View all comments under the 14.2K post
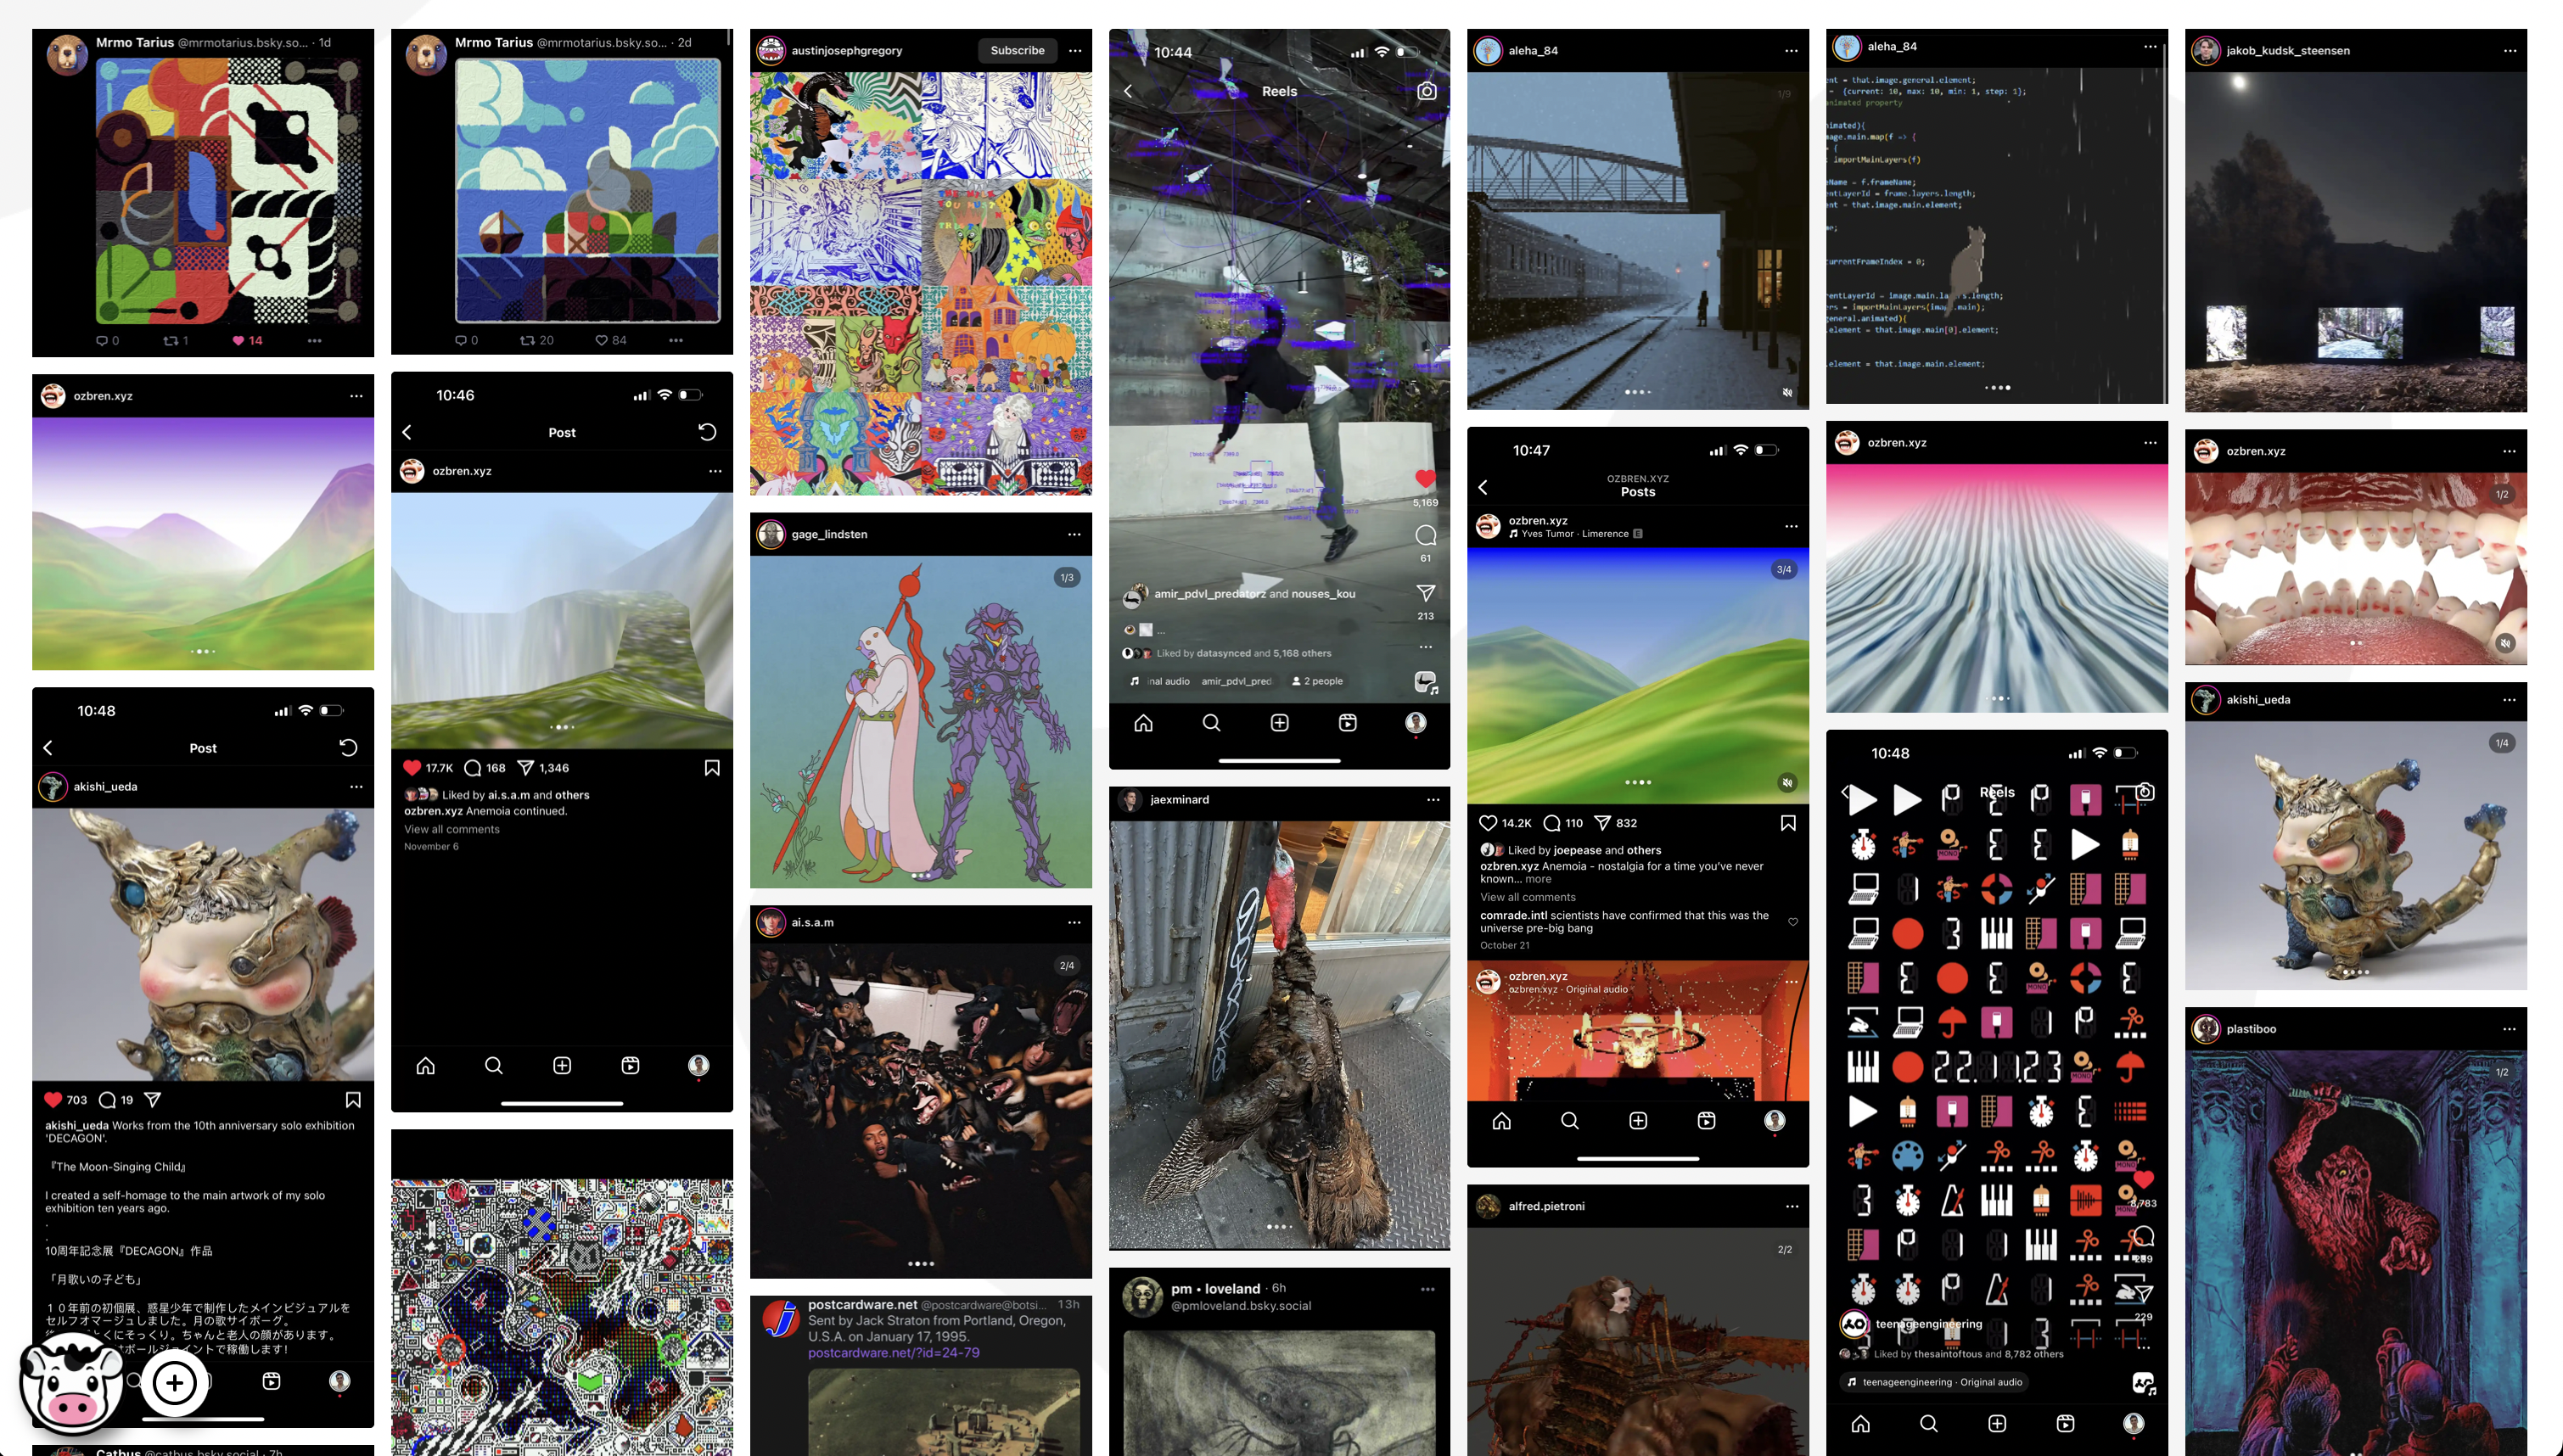Viewport: 2563px width, 1456px height. (1528, 897)
